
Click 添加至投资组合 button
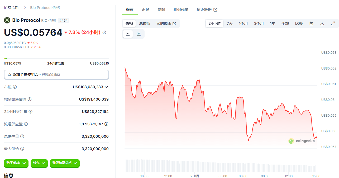[56, 75]
